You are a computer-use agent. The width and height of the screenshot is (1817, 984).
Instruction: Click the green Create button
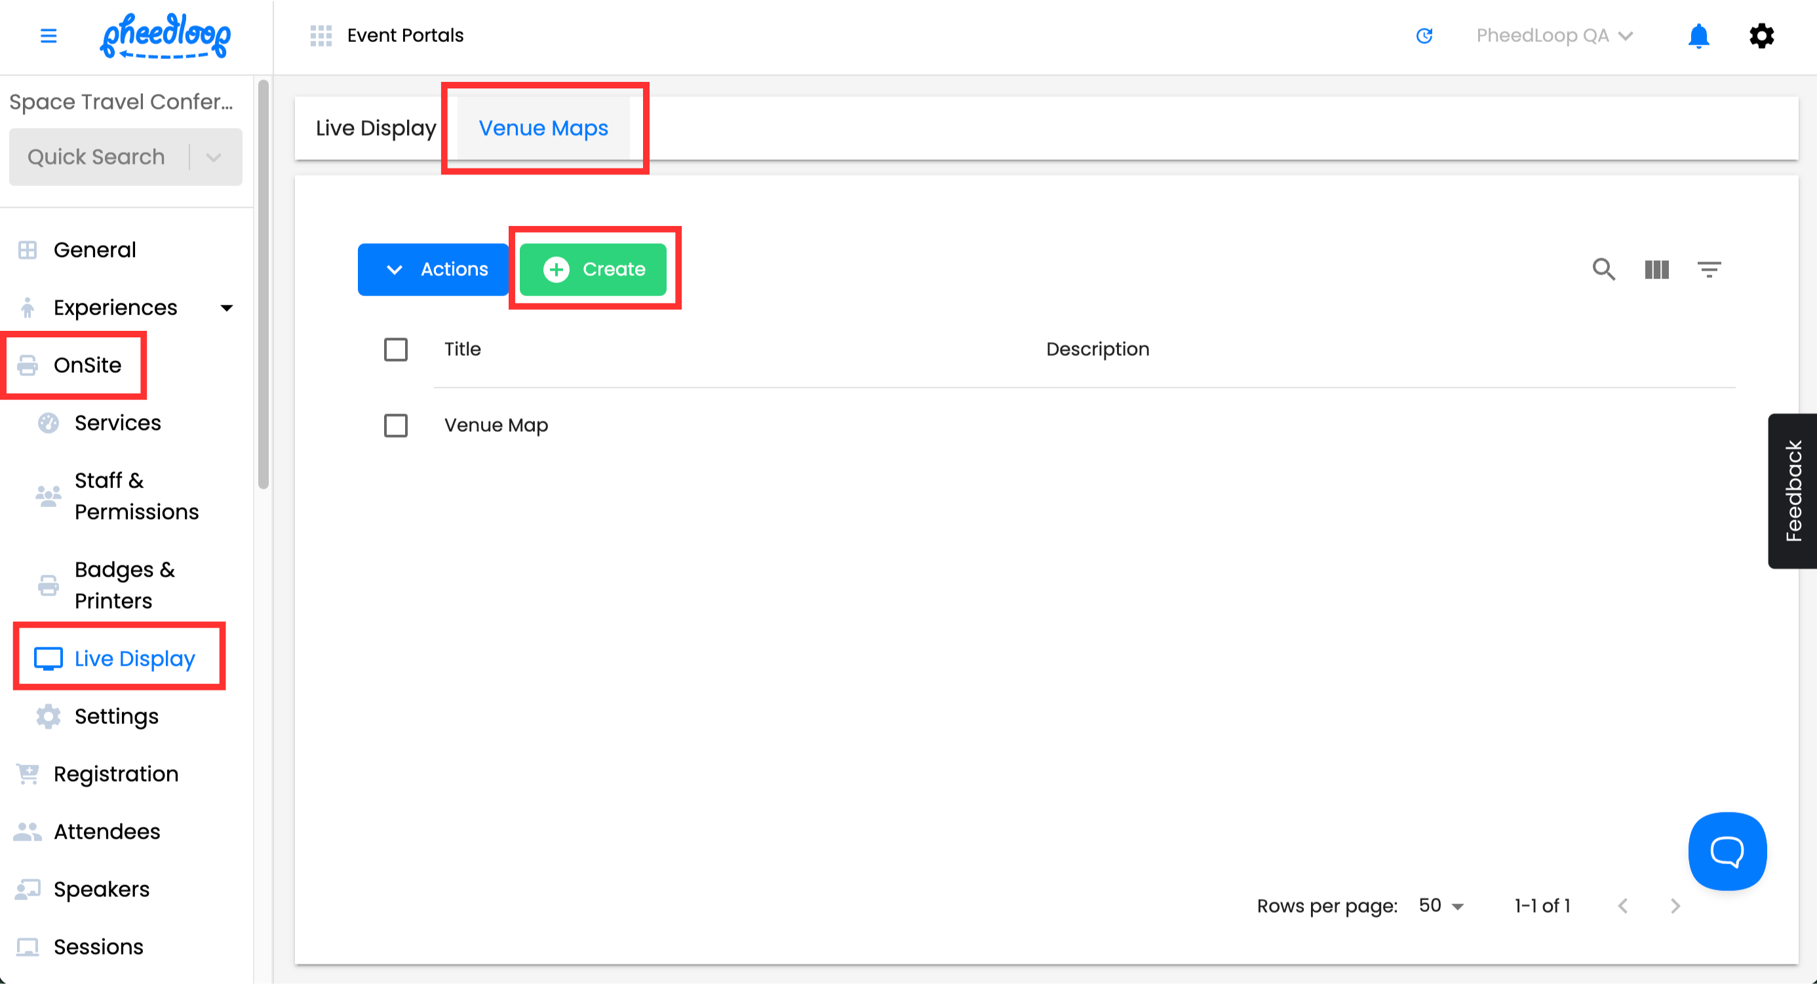tap(593, 269)
